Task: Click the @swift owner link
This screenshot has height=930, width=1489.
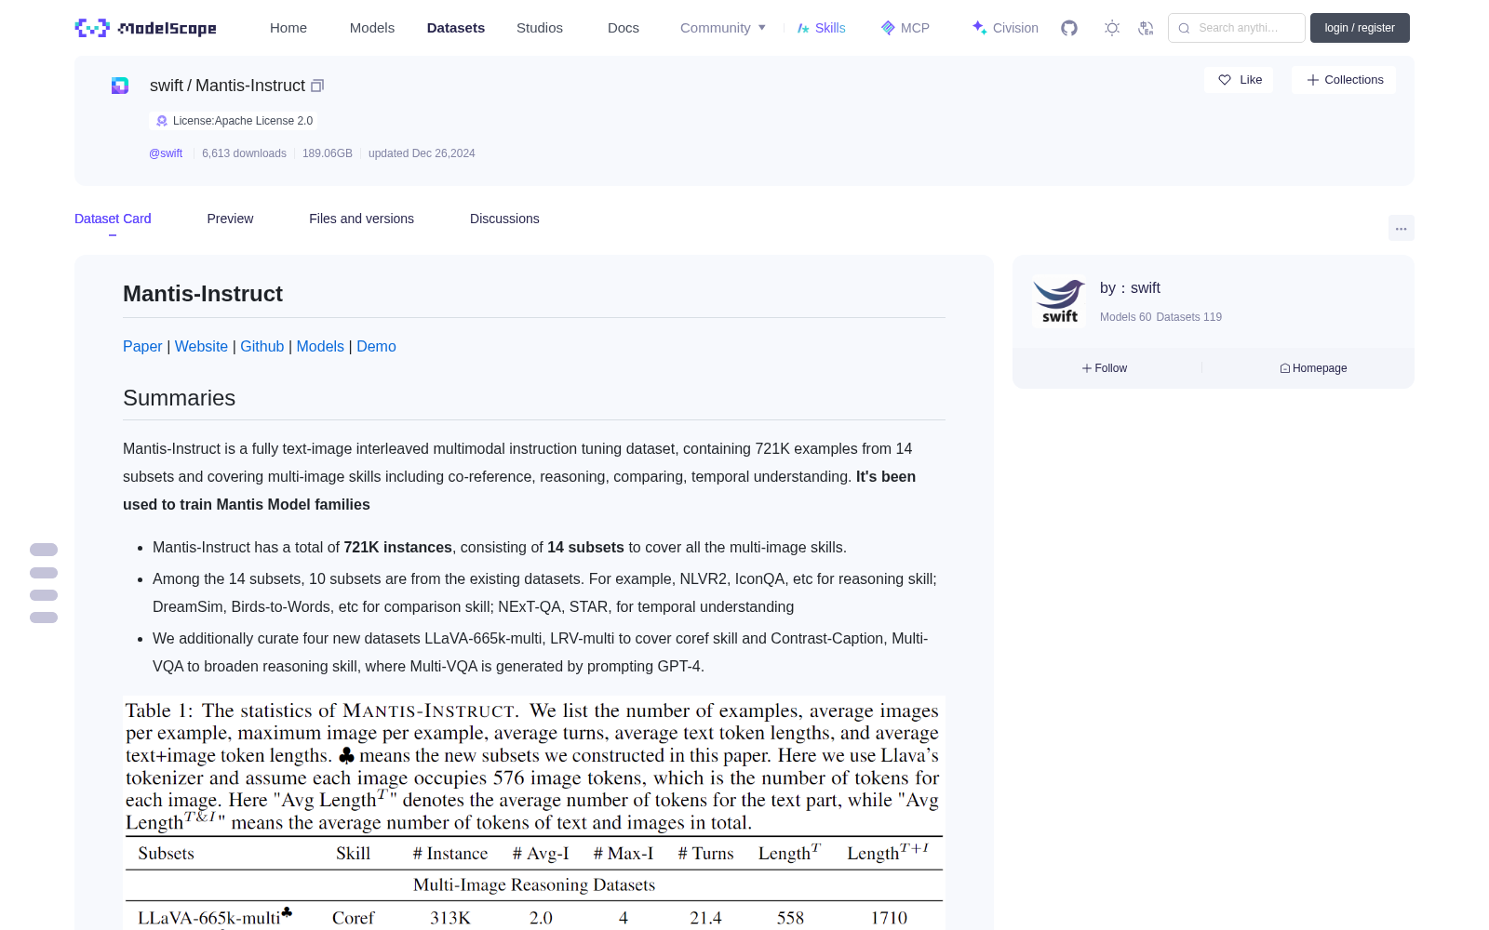Action: pyautogui.click(x=166, y=153)
